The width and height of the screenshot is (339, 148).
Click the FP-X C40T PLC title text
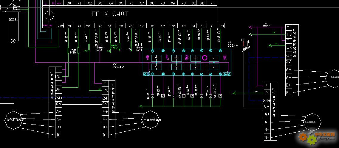[110, 14]
